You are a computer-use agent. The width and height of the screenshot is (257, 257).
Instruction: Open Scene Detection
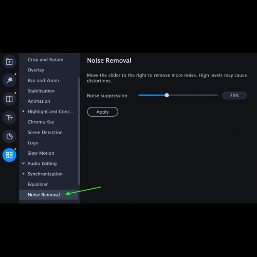coord(45,133)
